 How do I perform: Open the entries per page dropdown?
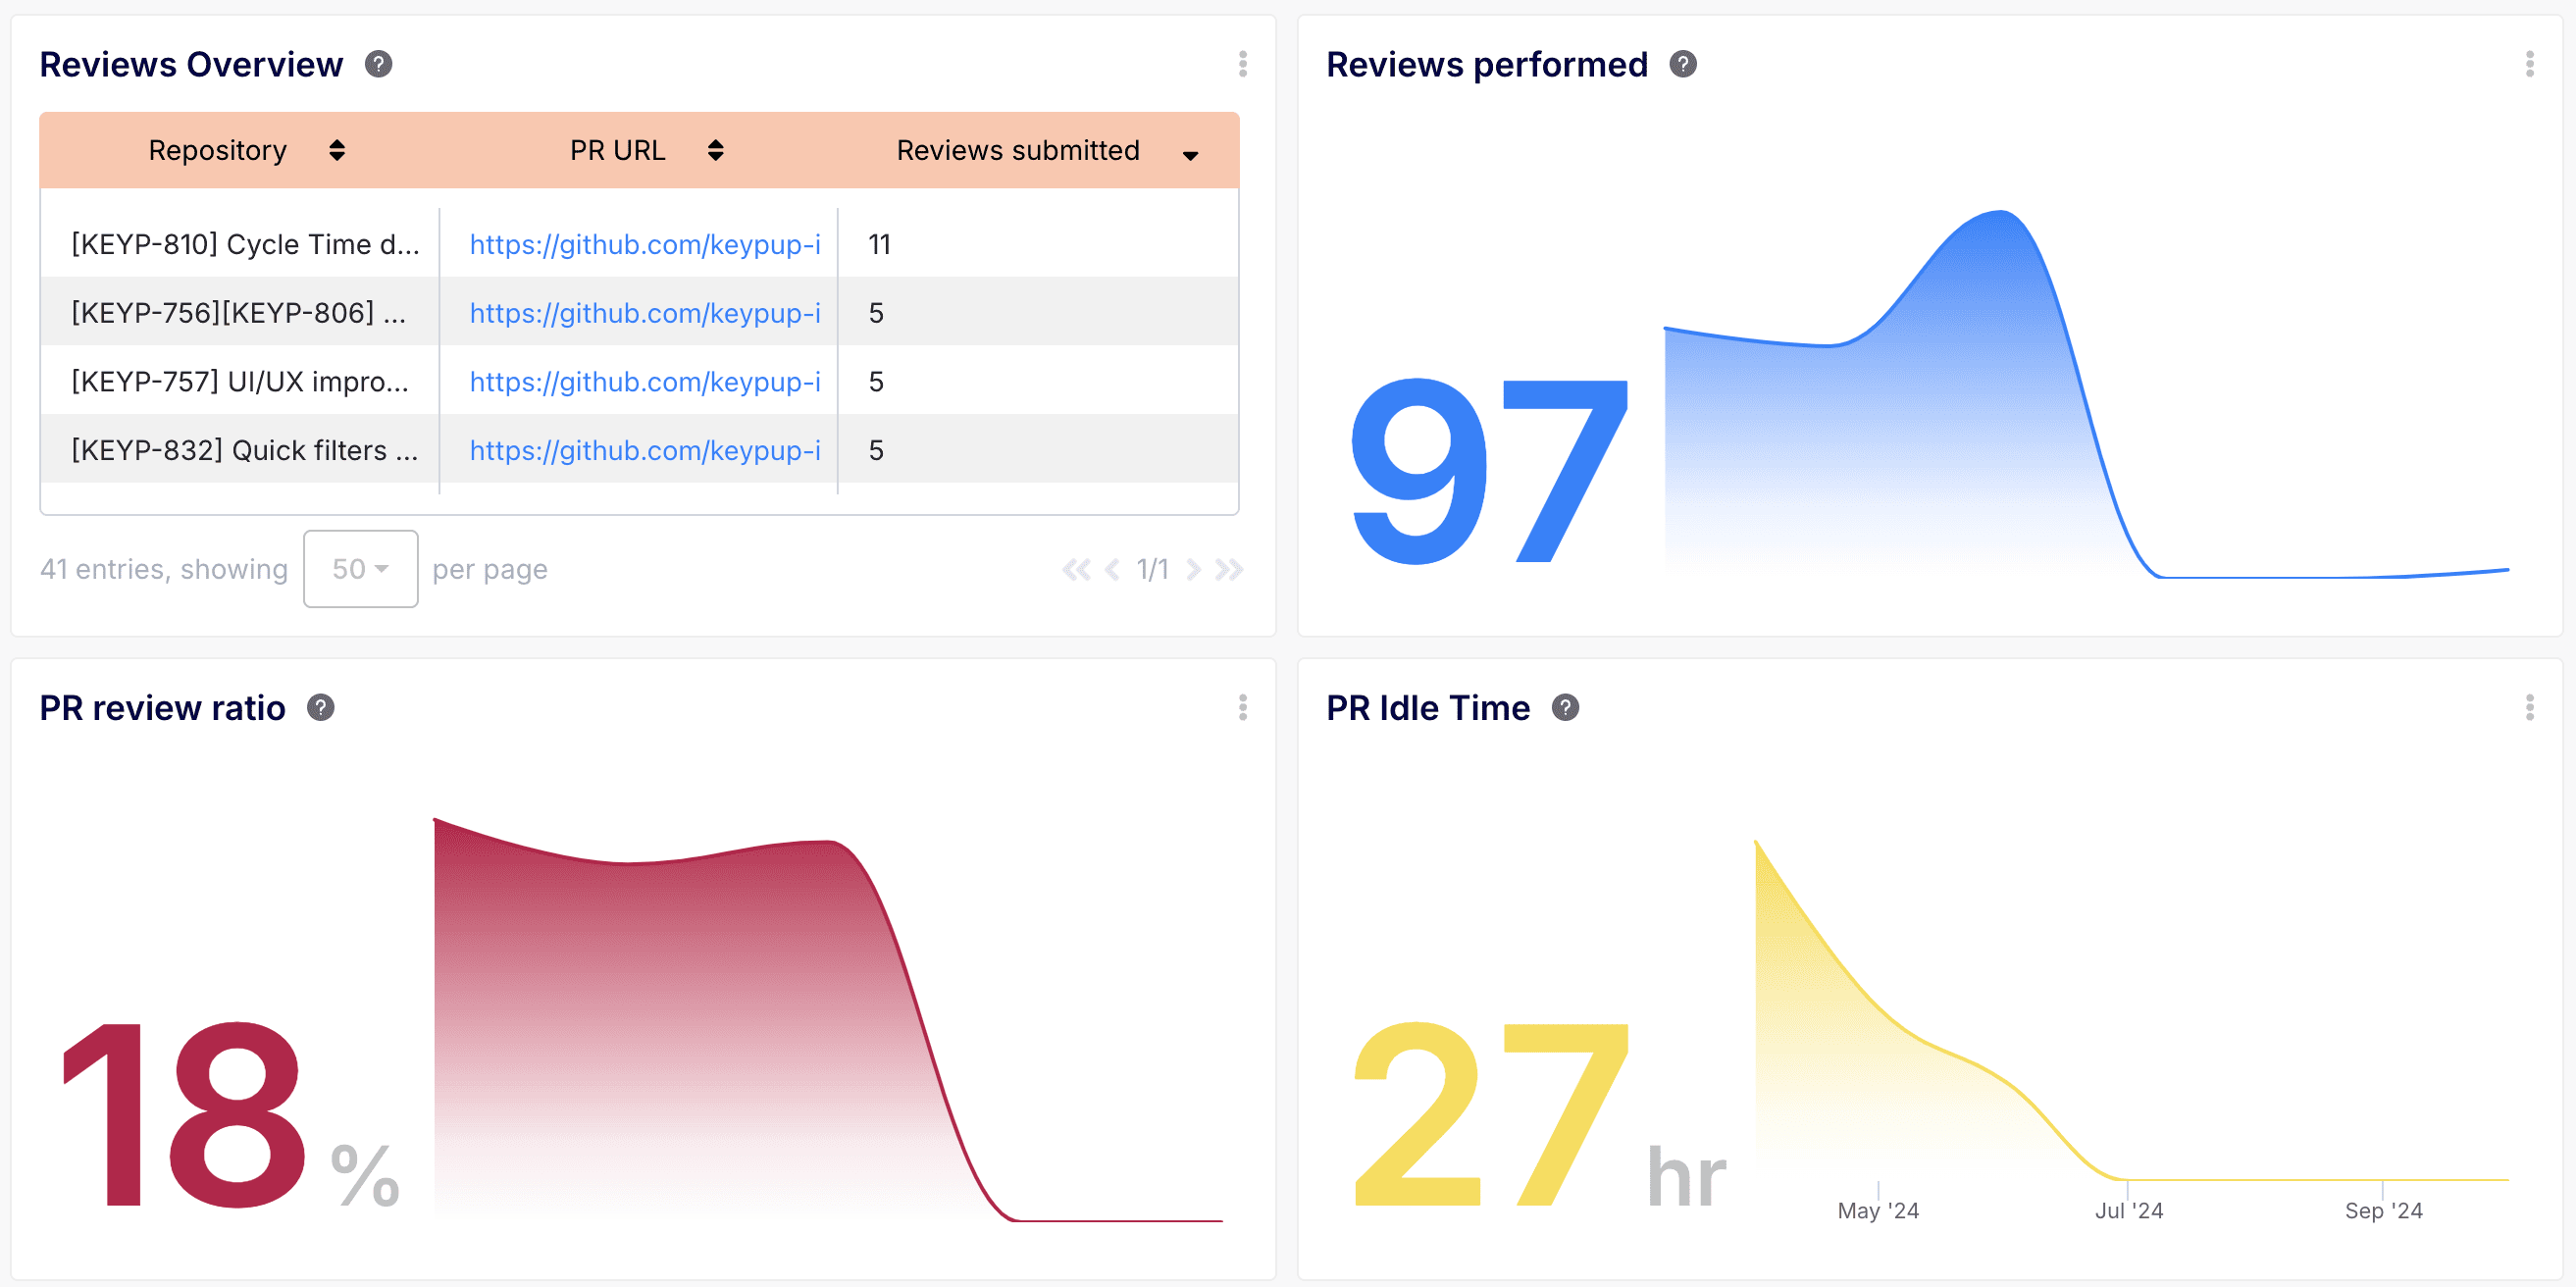[360, 568]
